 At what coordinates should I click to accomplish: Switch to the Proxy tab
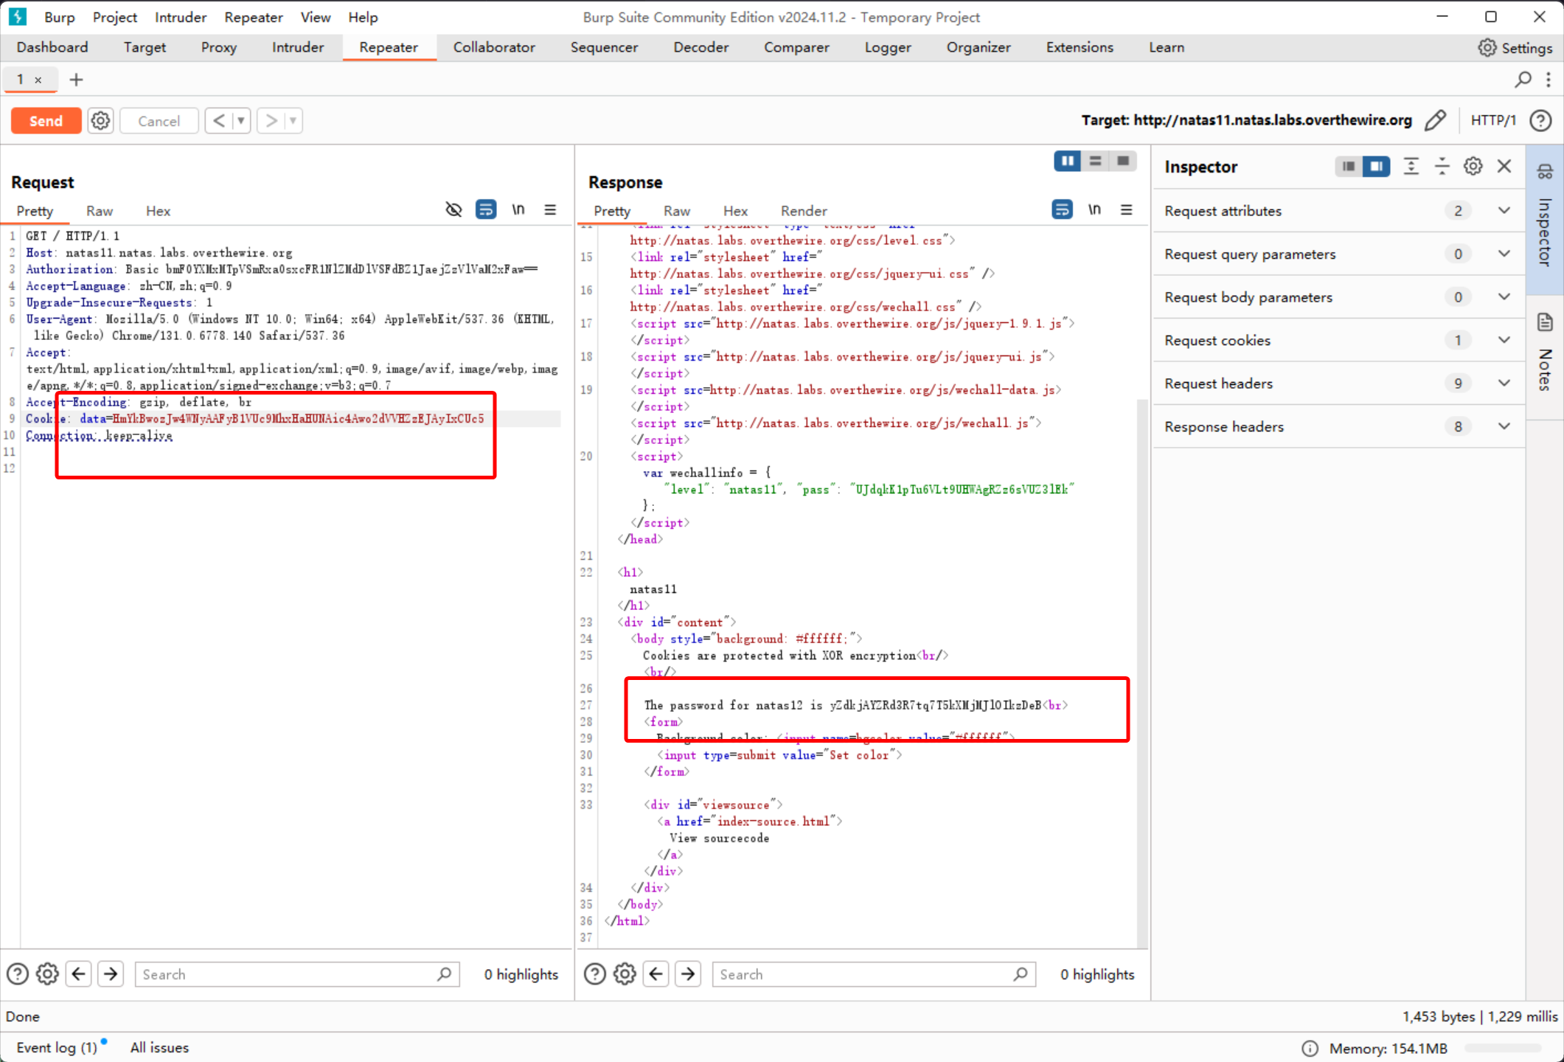point(219,47)
